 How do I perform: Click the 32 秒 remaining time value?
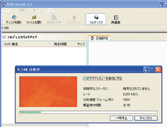pos(126,105)
